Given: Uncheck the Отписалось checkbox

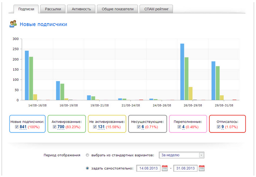Looking at the screenshot, I should coord(218,127).
